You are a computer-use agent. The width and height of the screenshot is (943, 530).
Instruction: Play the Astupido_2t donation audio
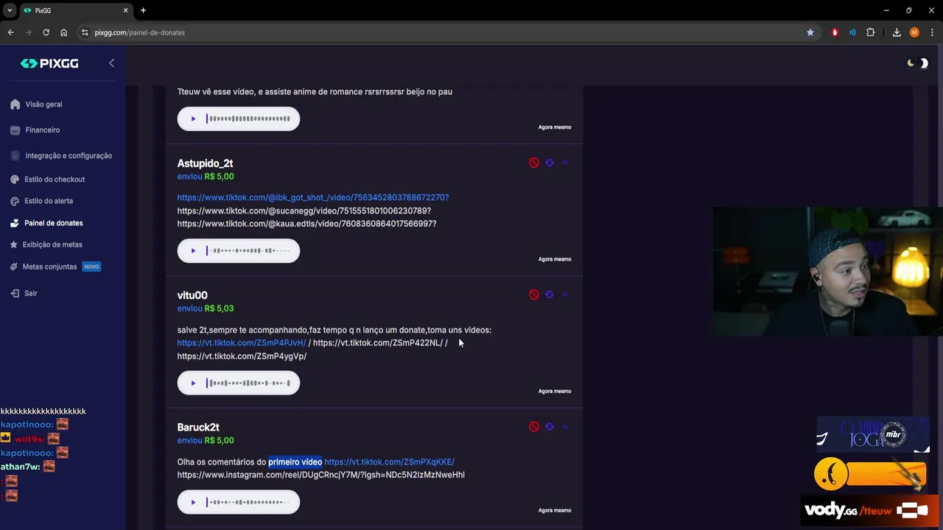coord(193,251)
